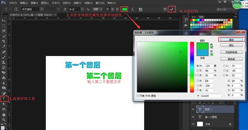Select the Rectangular Marquee tool
This screenshot has height=130, width=248.
coord(4,26)
